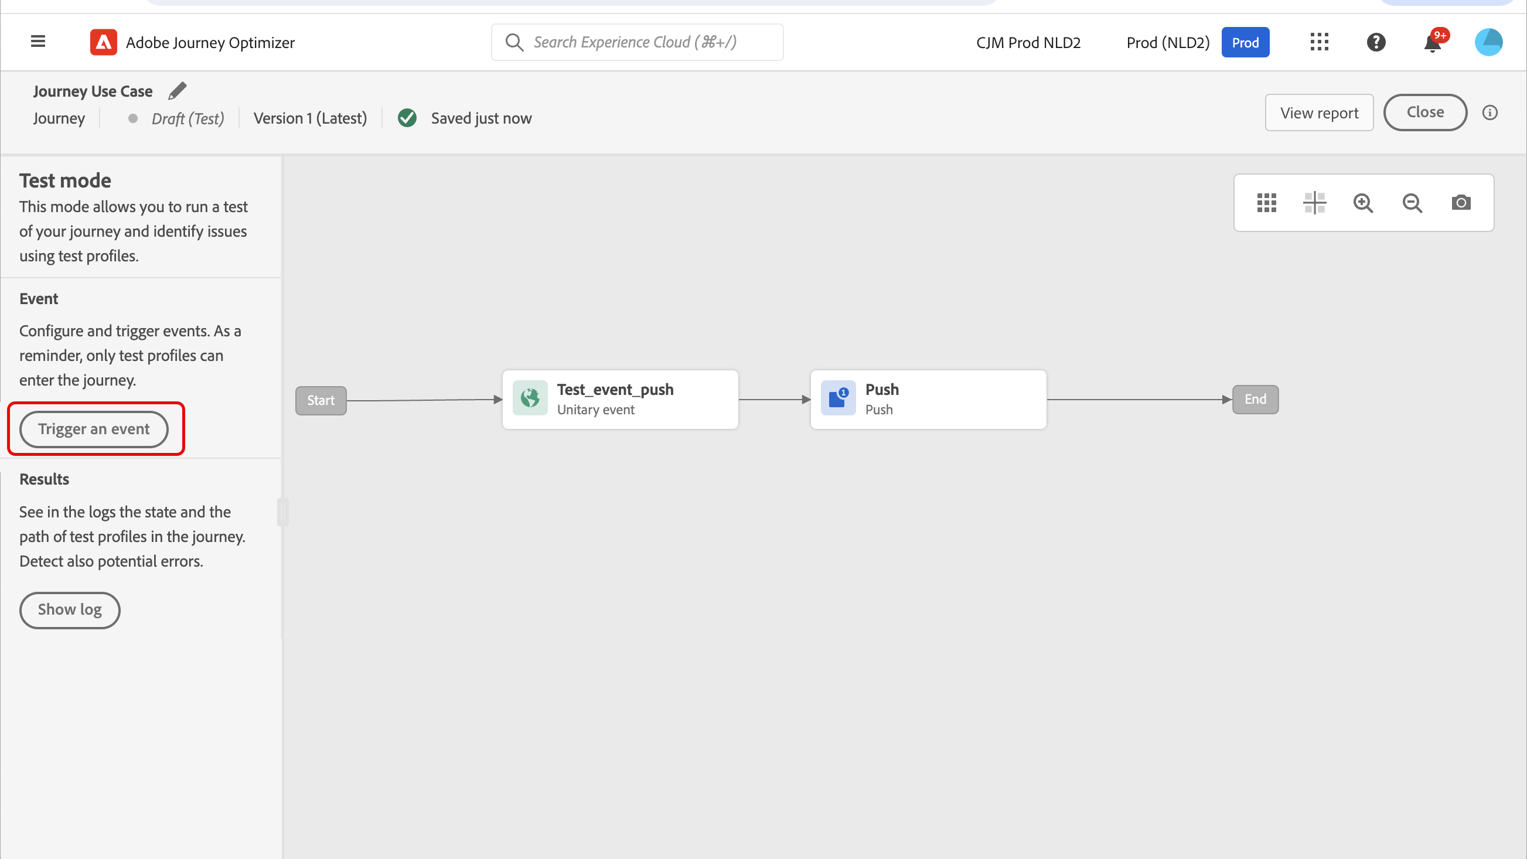This screenshot has height=859, width=1527.
Task: Focus the Search Experience Cloud field
Action: point(638,42)
